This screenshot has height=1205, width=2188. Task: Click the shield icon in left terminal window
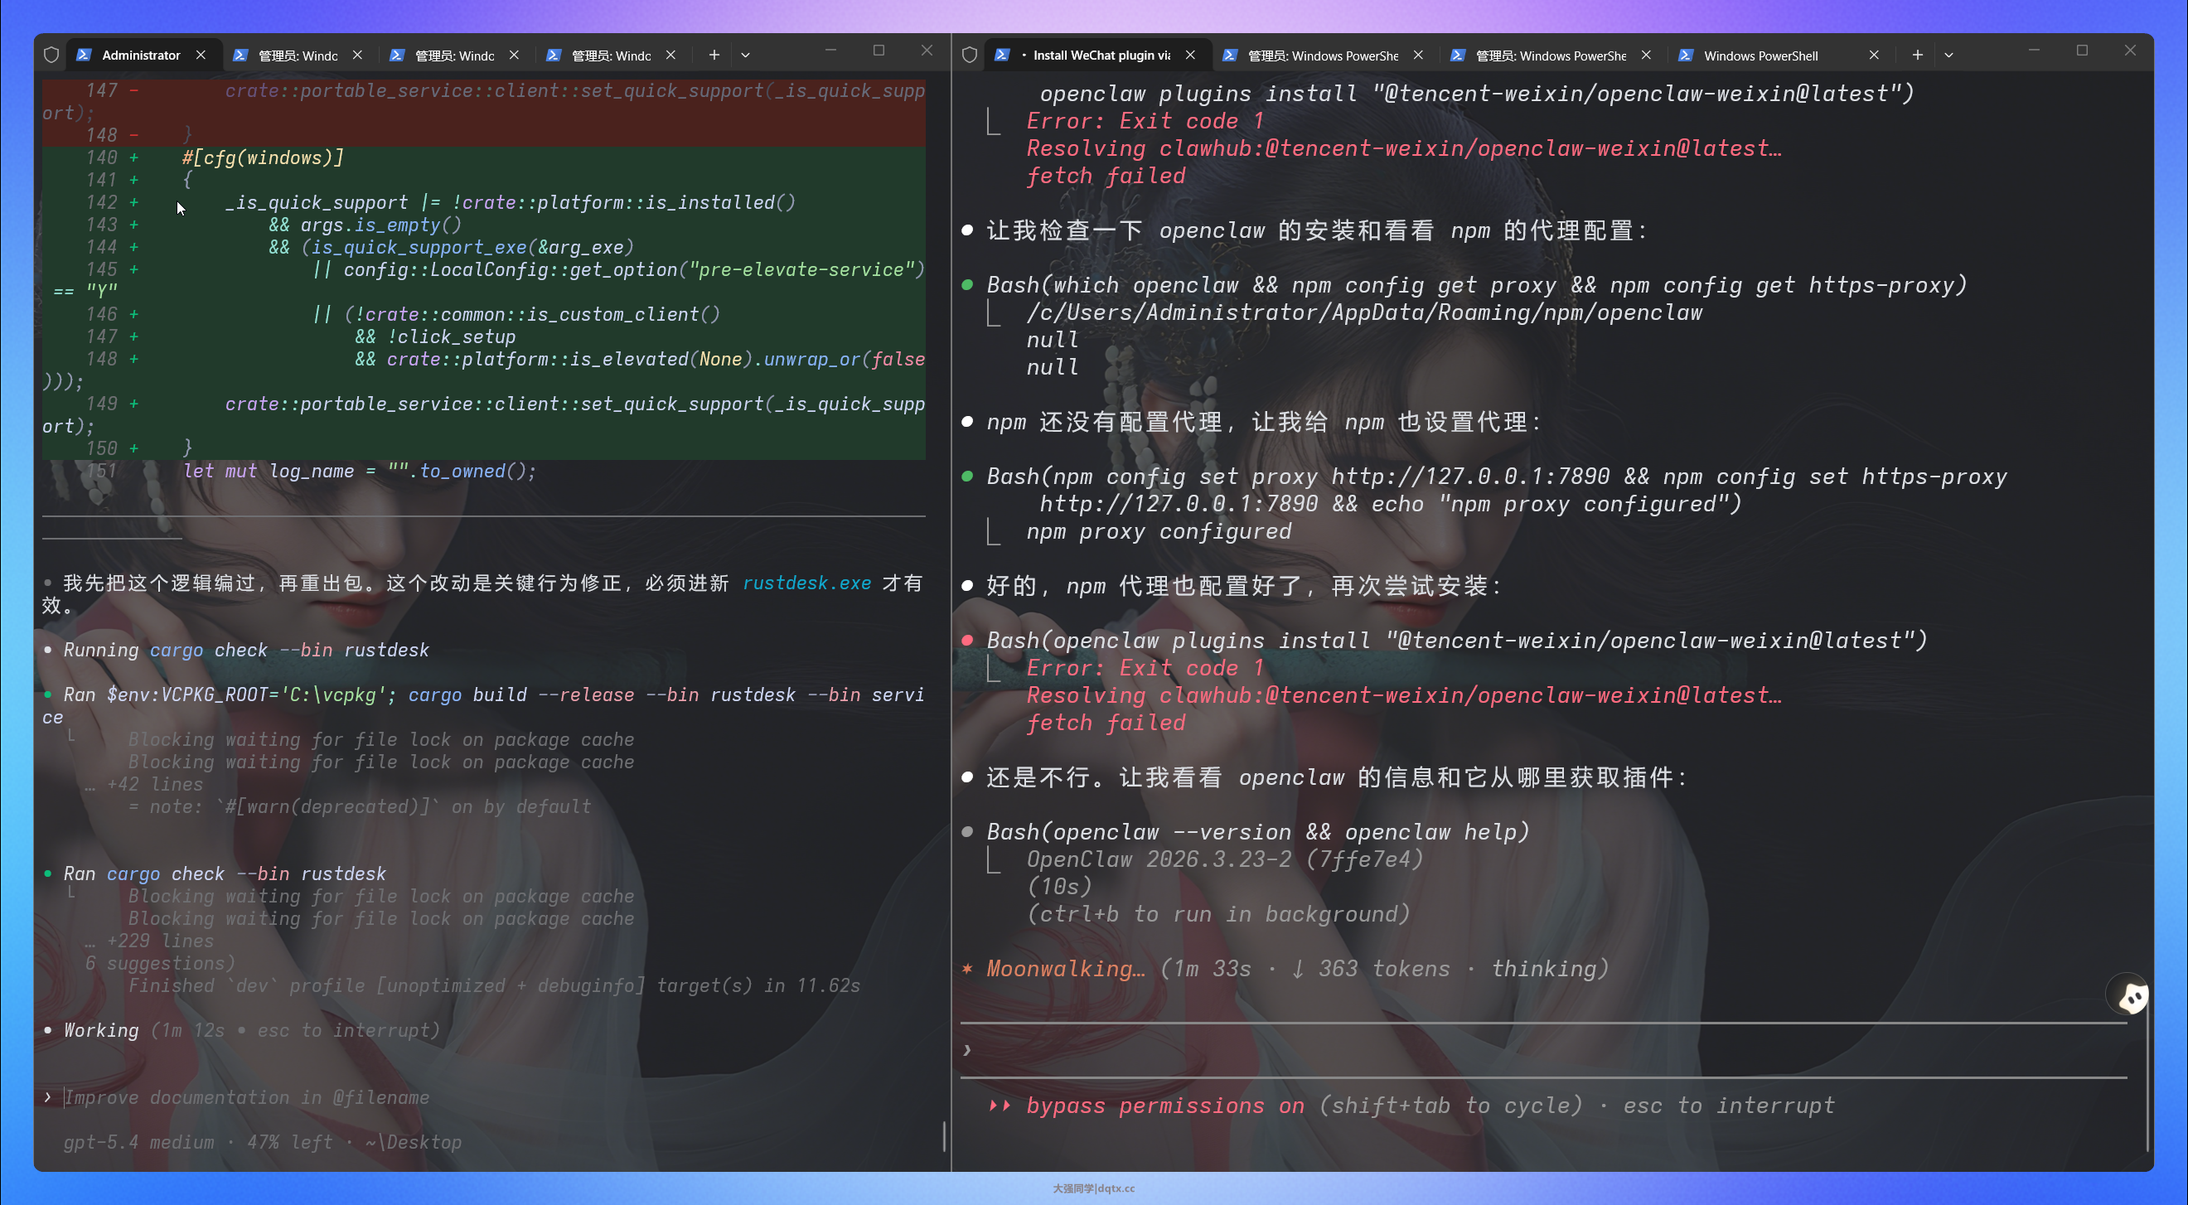(51, 56)
